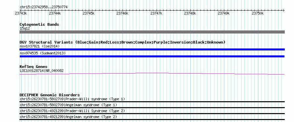
Task: Open the nsv974535 (Sudmant2013) variant label
Action: (x=43, y=53)
